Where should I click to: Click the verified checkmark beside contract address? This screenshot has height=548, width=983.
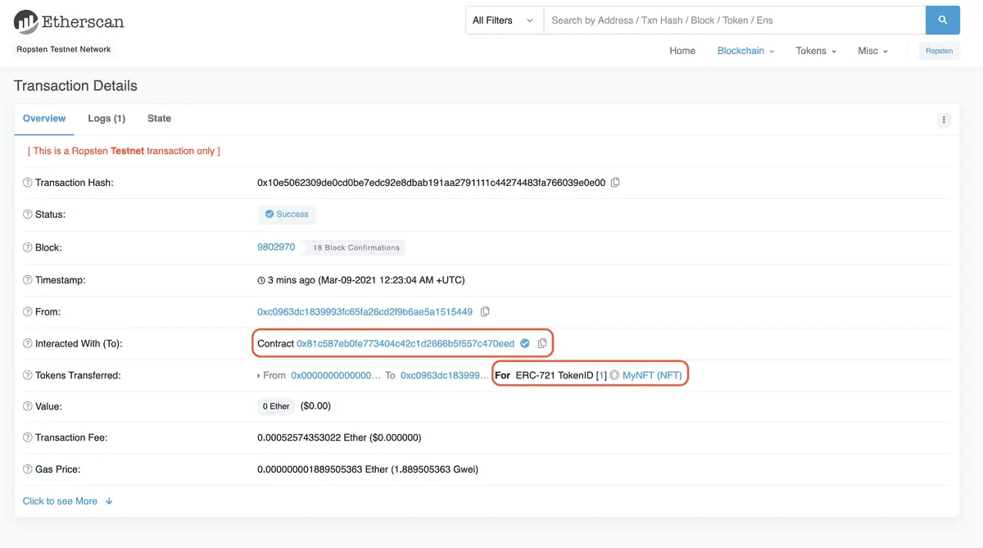tap(525, 344)
